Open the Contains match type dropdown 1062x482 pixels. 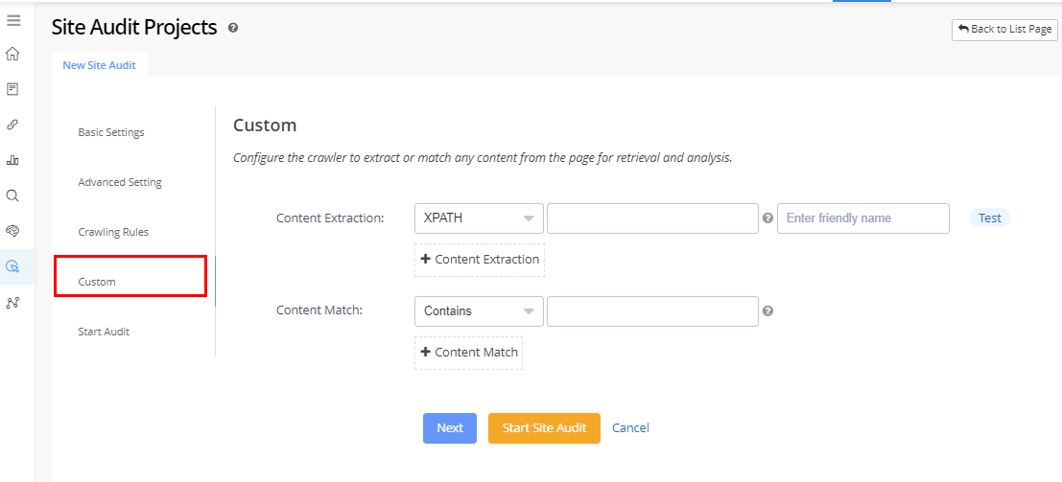[479, 311]
